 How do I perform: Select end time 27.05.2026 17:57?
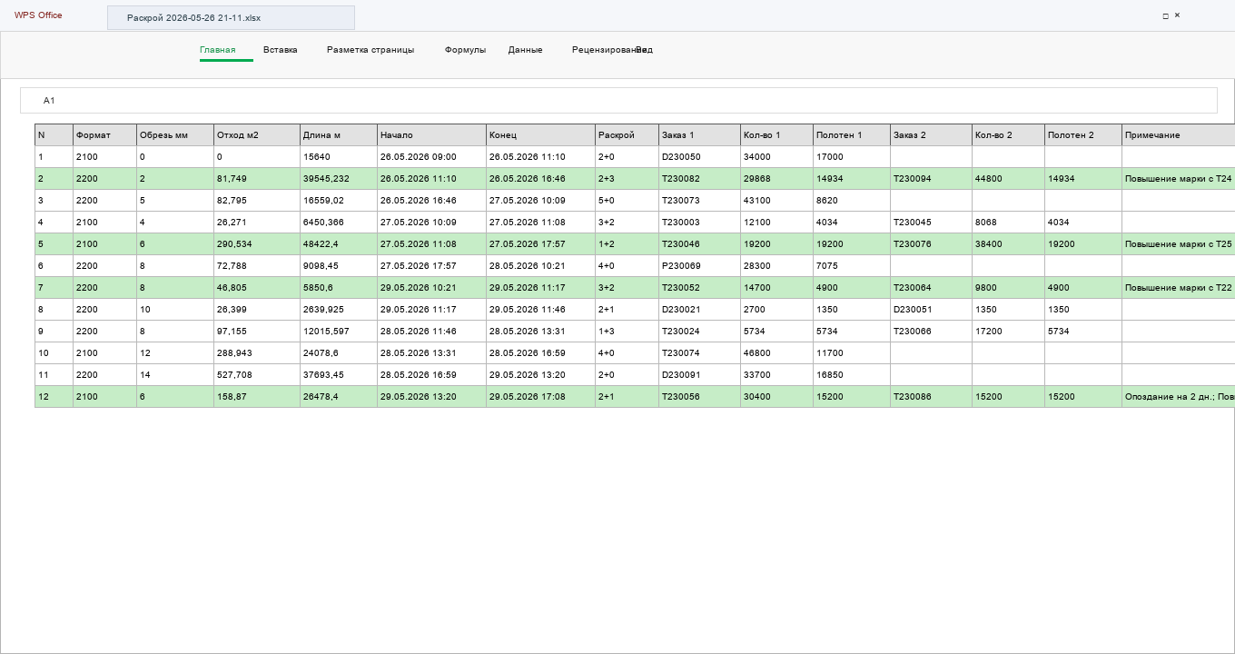coord(540,244)
